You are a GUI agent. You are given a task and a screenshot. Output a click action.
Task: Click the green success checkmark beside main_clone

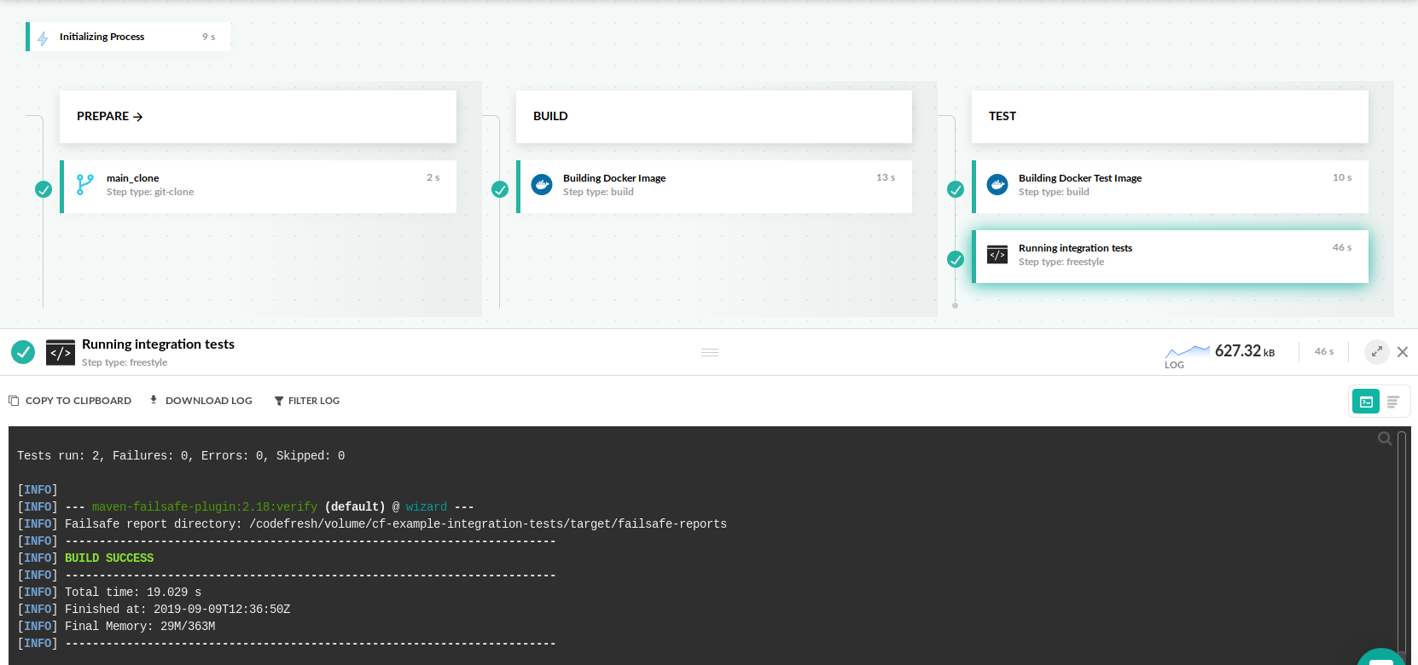click(x=44, y=189)
